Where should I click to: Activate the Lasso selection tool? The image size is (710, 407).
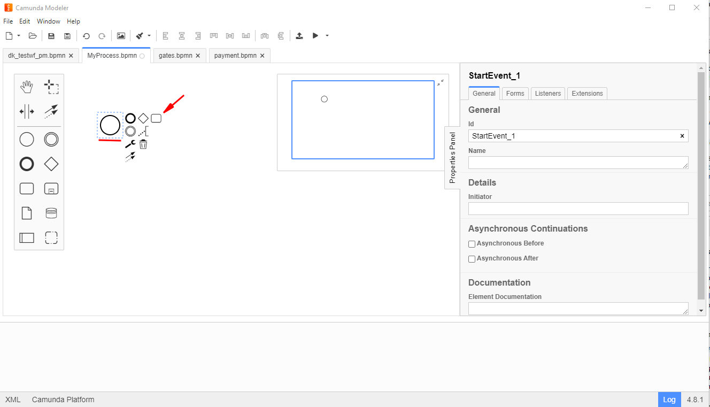(x=51, y=87)
